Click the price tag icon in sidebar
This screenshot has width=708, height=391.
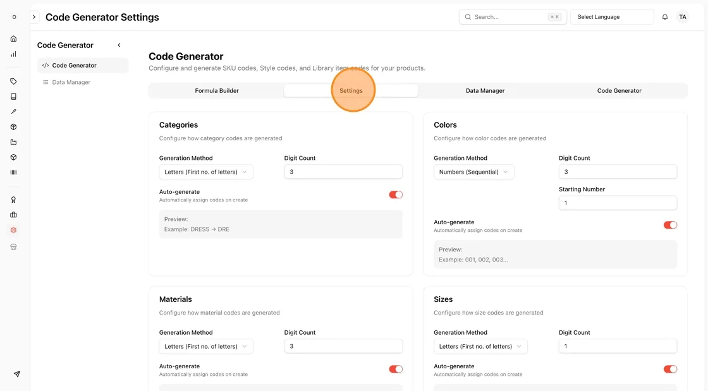(x=13, y=81)
